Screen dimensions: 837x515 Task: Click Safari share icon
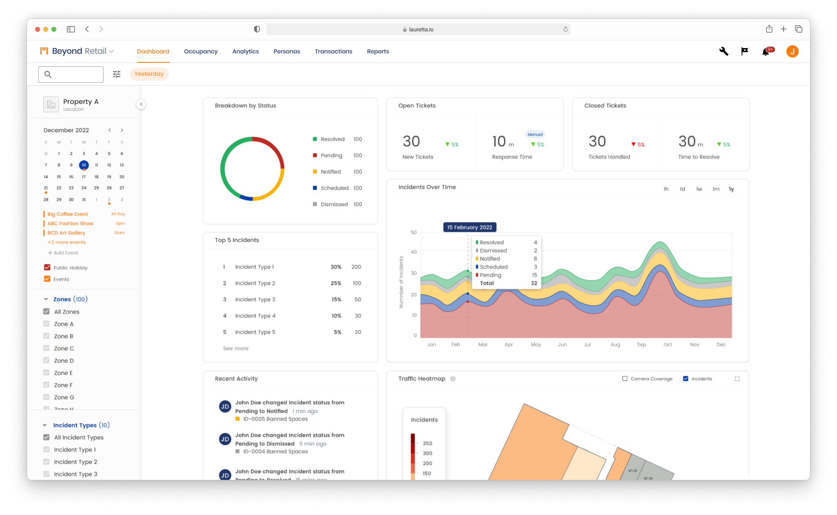pos(769,29)
